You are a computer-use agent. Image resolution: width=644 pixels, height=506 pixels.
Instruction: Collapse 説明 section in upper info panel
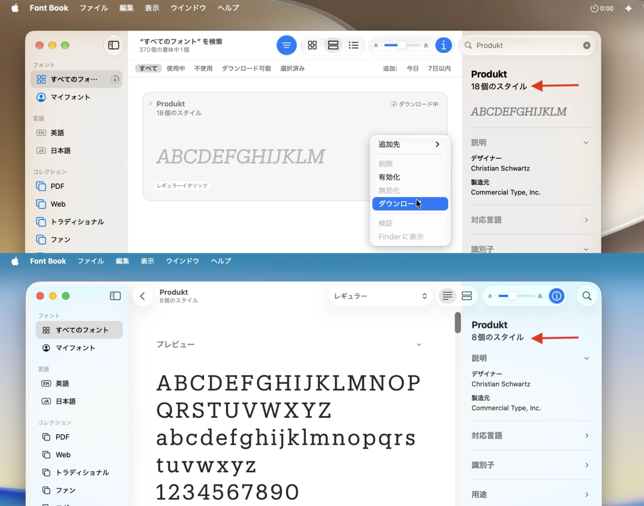coord(586,143)
